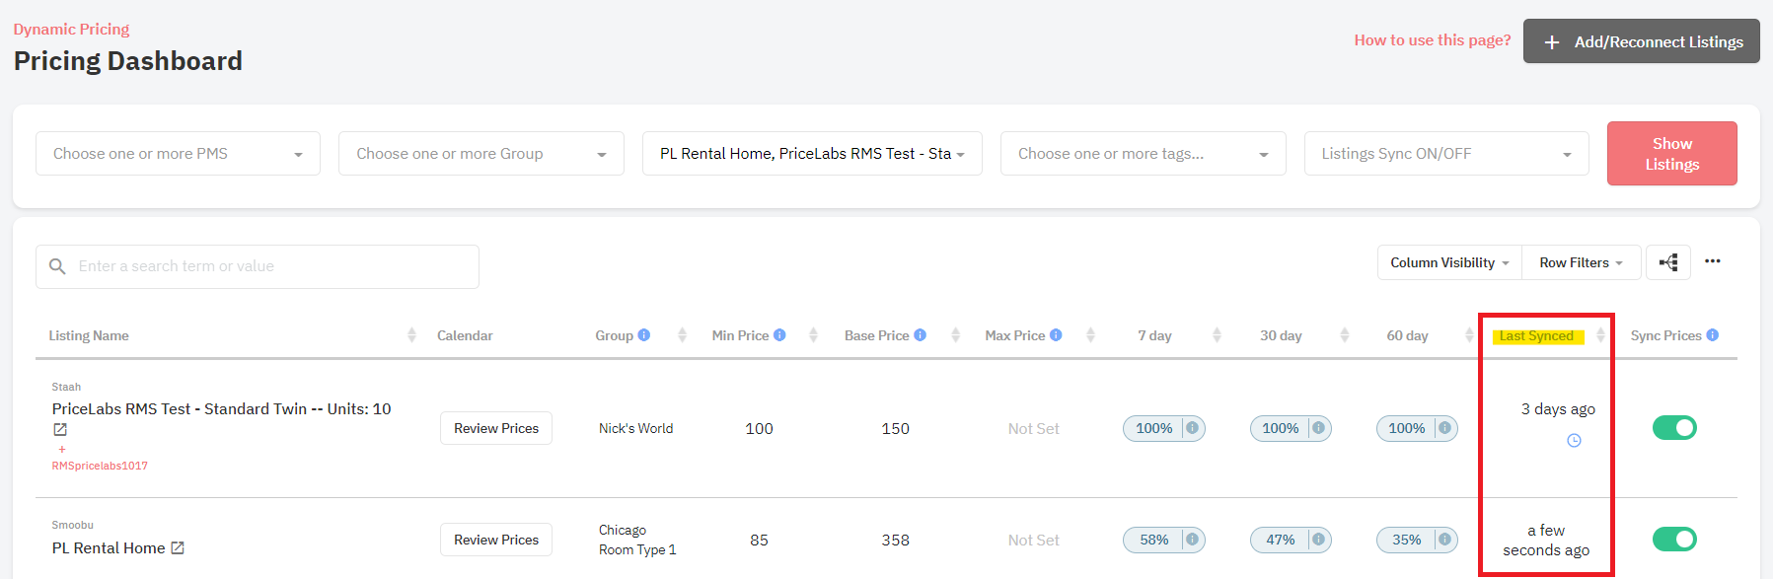Open the Column Visibility dropdown
The width and height of the screenshot is (1773, 579).
click(x=1449, y=262)
